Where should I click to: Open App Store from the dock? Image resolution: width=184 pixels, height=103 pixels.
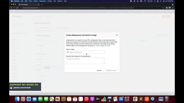click(x=121, y=99)
